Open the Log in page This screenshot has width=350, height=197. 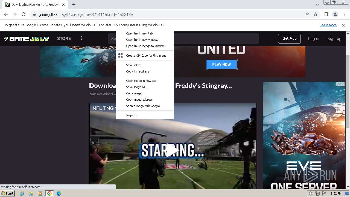[x=314, y=39]
